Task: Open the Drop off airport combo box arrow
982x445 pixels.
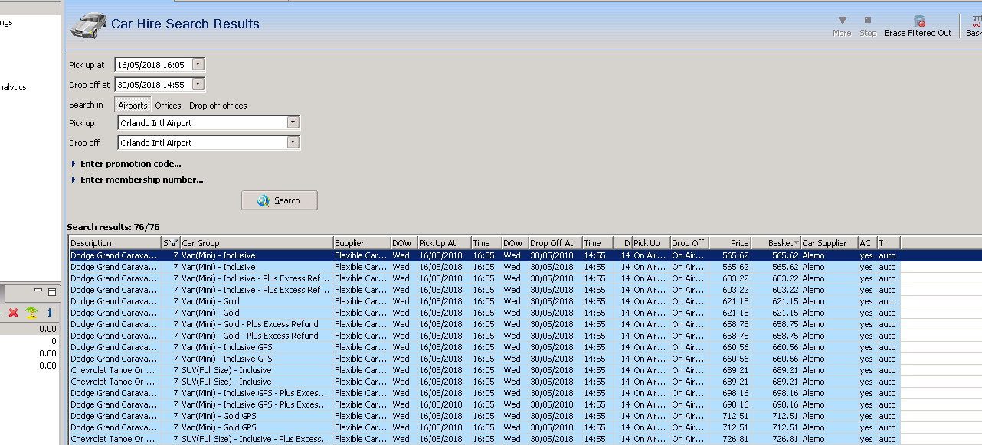Action: coord(293,142)
